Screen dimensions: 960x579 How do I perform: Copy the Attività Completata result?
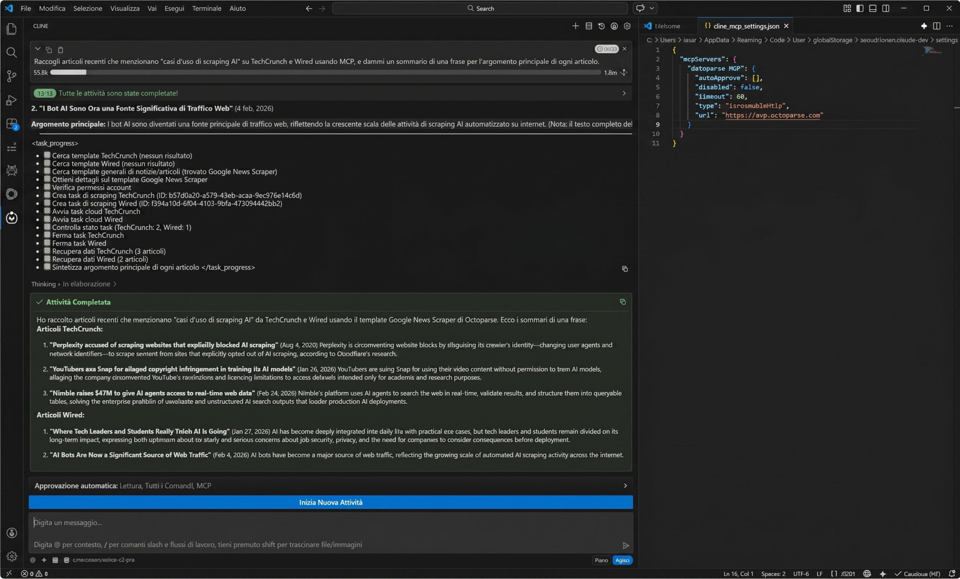point(622,301)
